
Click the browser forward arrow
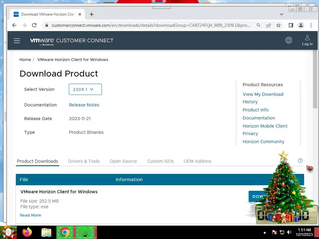click(x=24, y=25)
